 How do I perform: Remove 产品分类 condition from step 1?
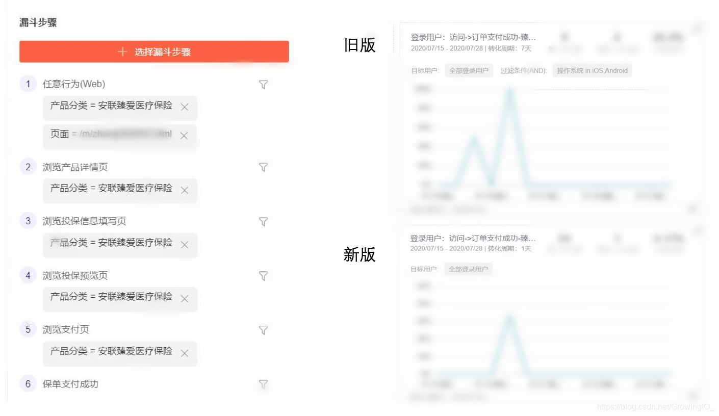click(x=185, y=108)
